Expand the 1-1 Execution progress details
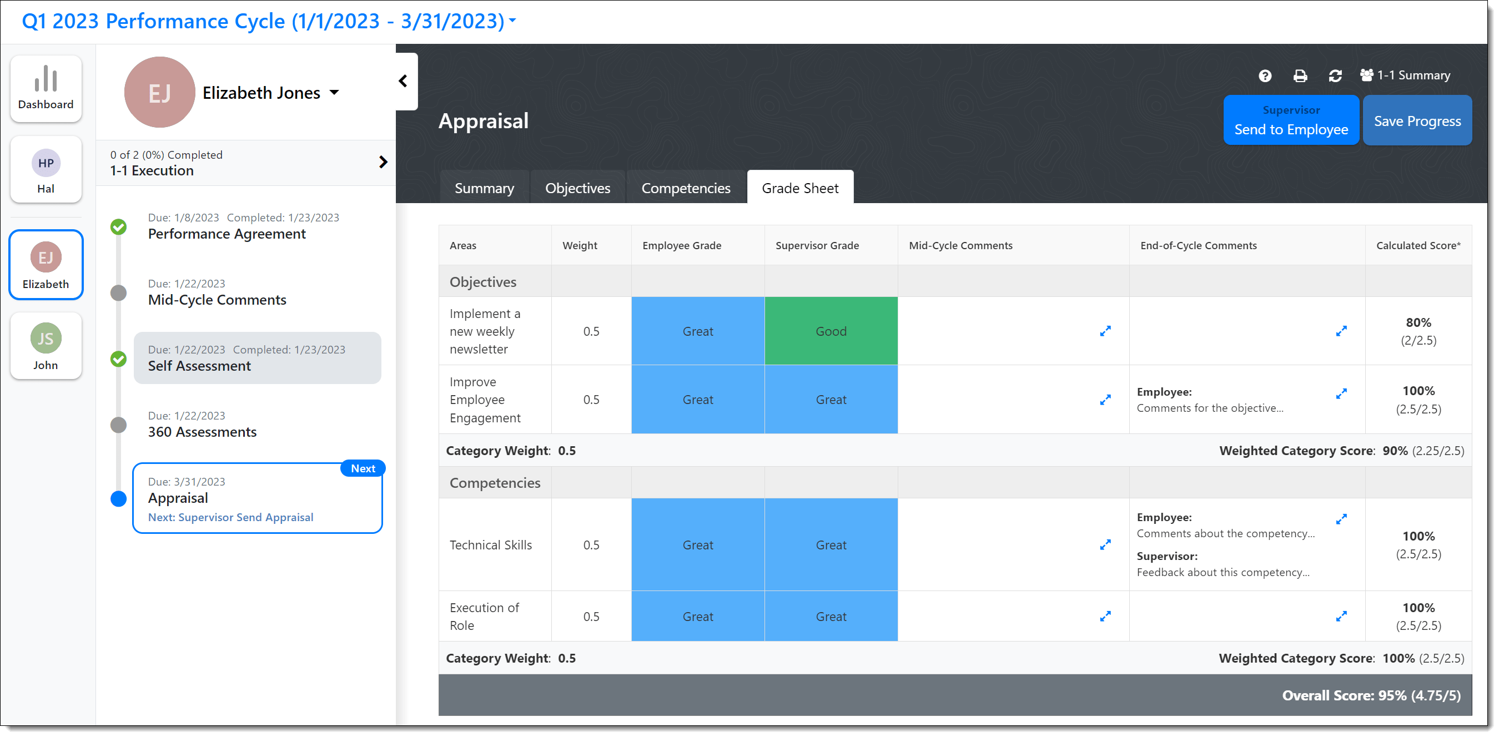Image resolution: width=1499 pixels, height=737 pixels. (x=383, y=162)
